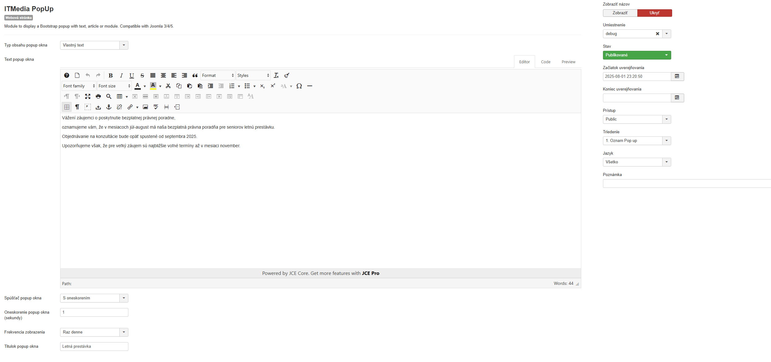This screenshot has width=771, height=362.
Task: Insert an anchor in the editor
Action: click(109, 107)
